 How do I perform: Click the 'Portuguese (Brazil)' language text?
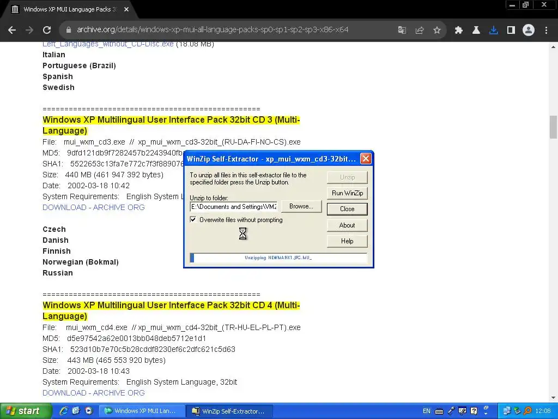[79, 65]
